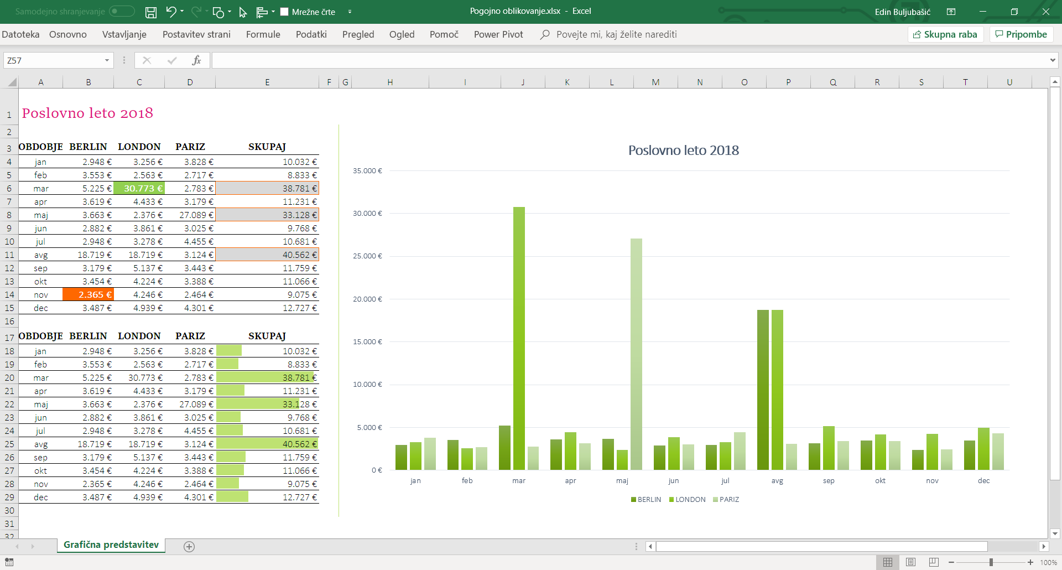This screenshot has width=1062, height=570.
Task: Expand the formula bar chevron
Action: [1053, 60]
